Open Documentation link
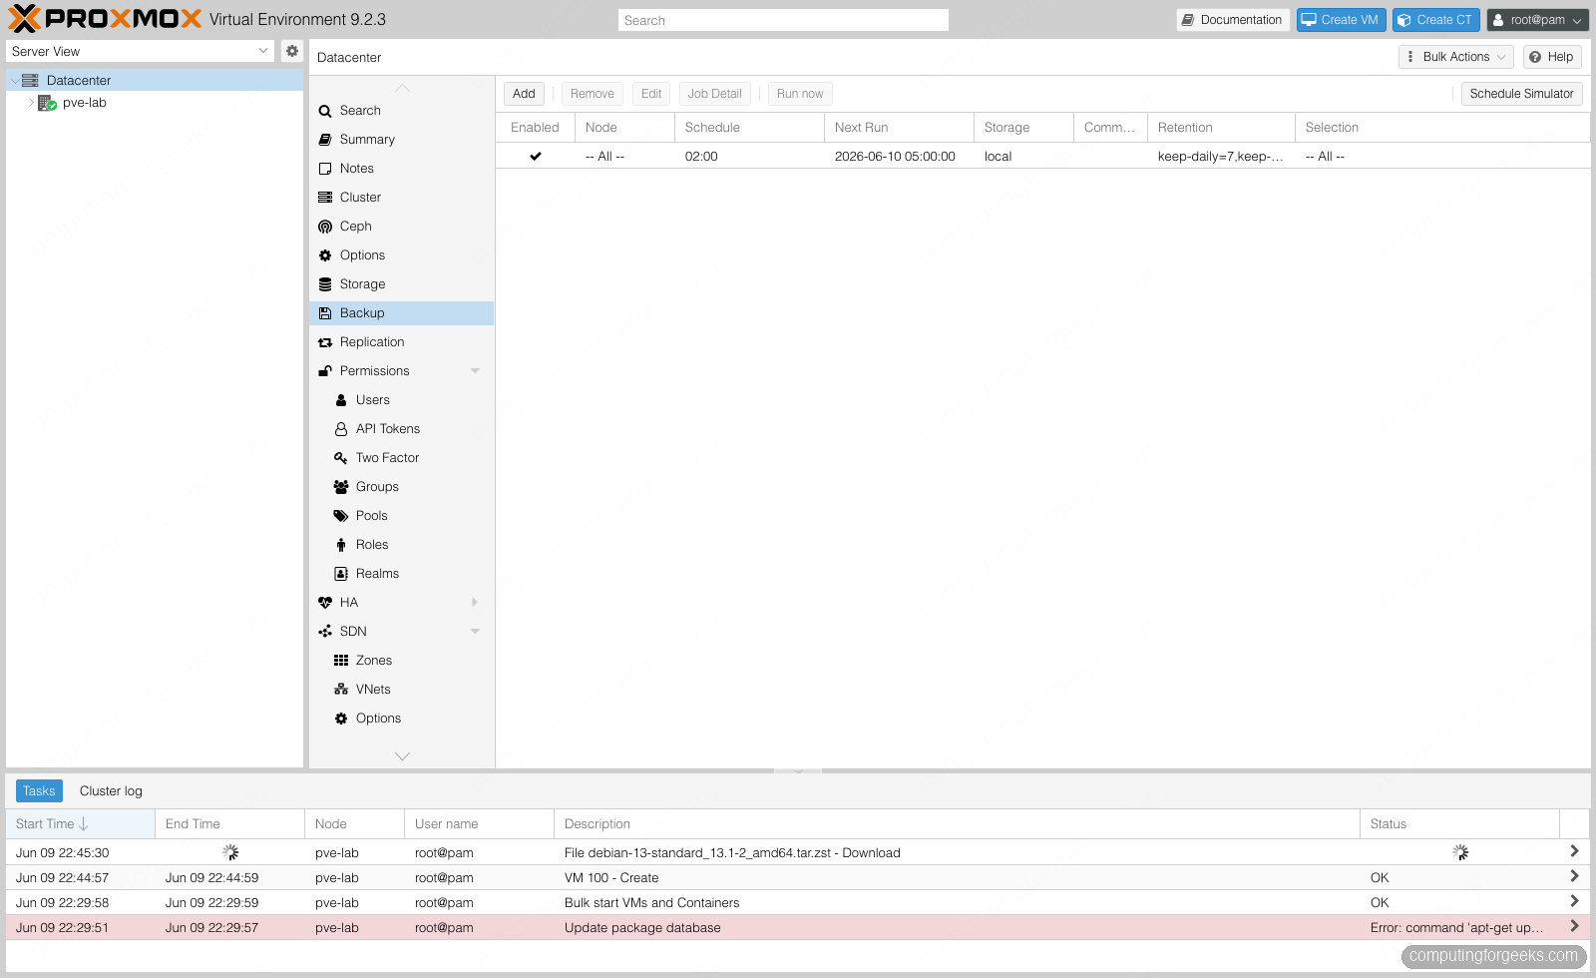Viewport: 1596px width, 978px height. [1233, 20]
